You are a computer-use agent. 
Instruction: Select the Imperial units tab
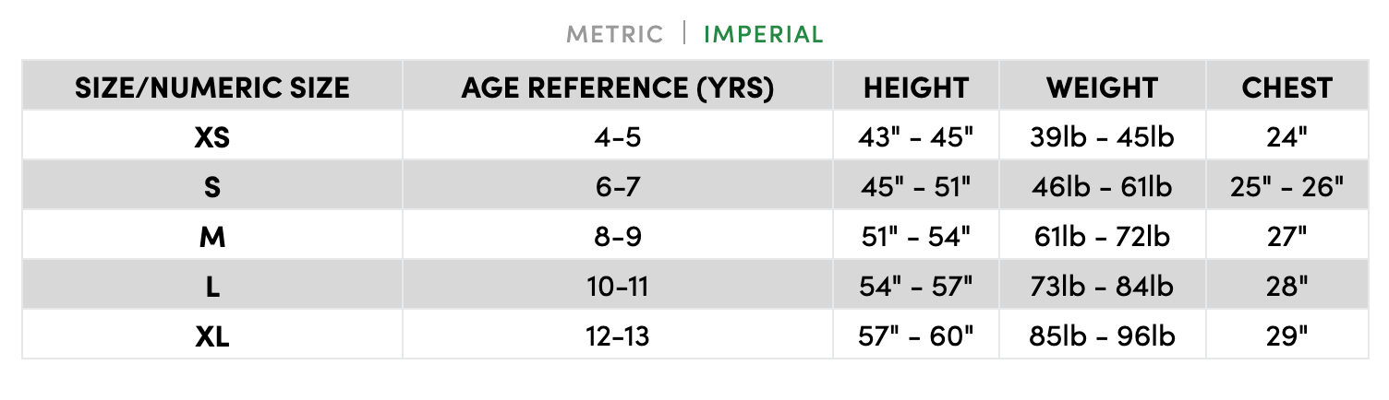click(x=763, y=35)
